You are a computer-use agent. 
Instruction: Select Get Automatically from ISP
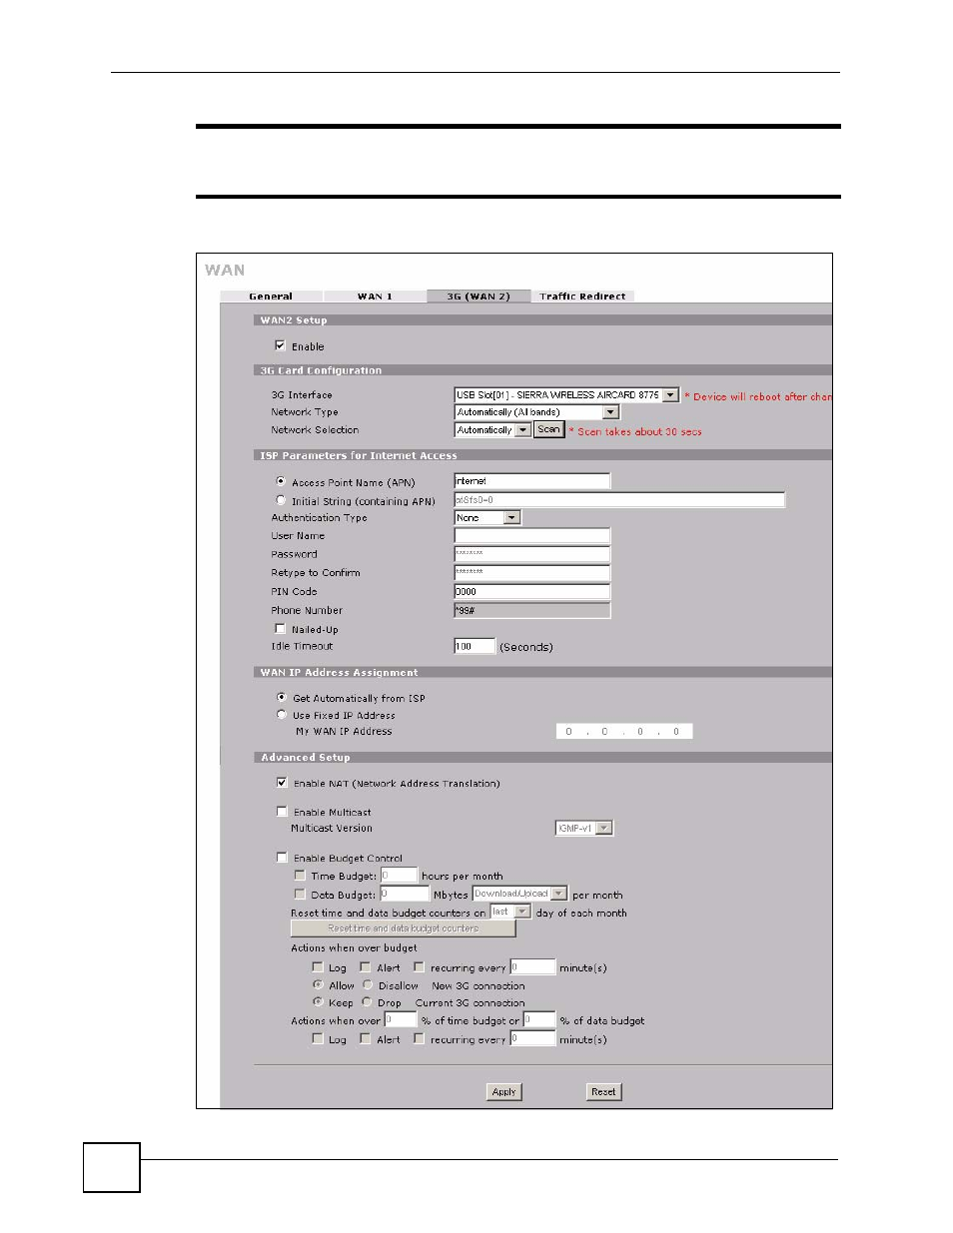pos(282,697)
